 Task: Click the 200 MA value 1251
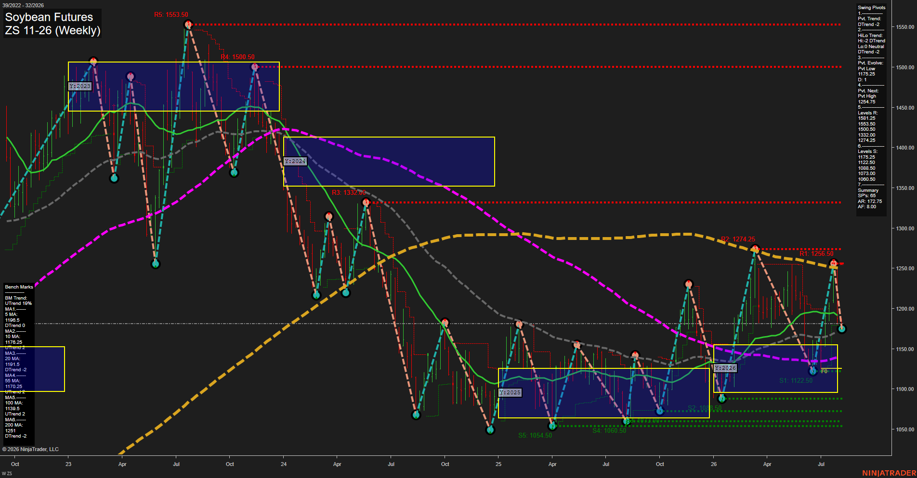pyautogui.click(x=11, y=431)
